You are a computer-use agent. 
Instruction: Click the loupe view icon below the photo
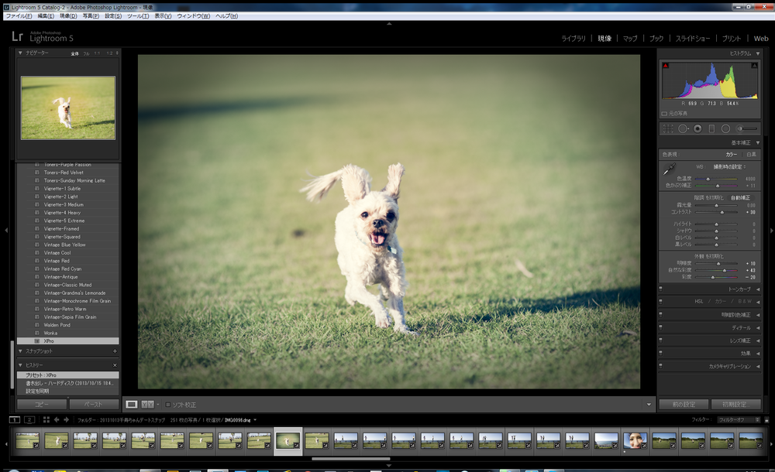132,404
